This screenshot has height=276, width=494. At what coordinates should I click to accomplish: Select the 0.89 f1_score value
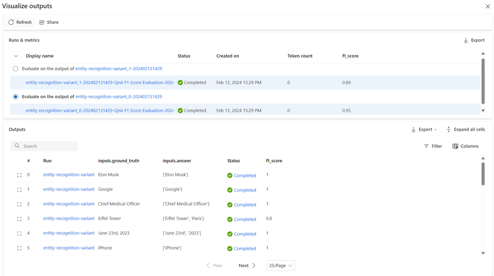click(x=346, y=83)
